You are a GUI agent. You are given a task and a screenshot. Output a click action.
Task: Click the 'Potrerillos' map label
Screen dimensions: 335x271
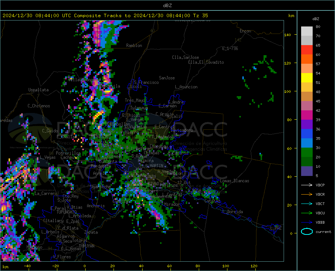point(68,153)
